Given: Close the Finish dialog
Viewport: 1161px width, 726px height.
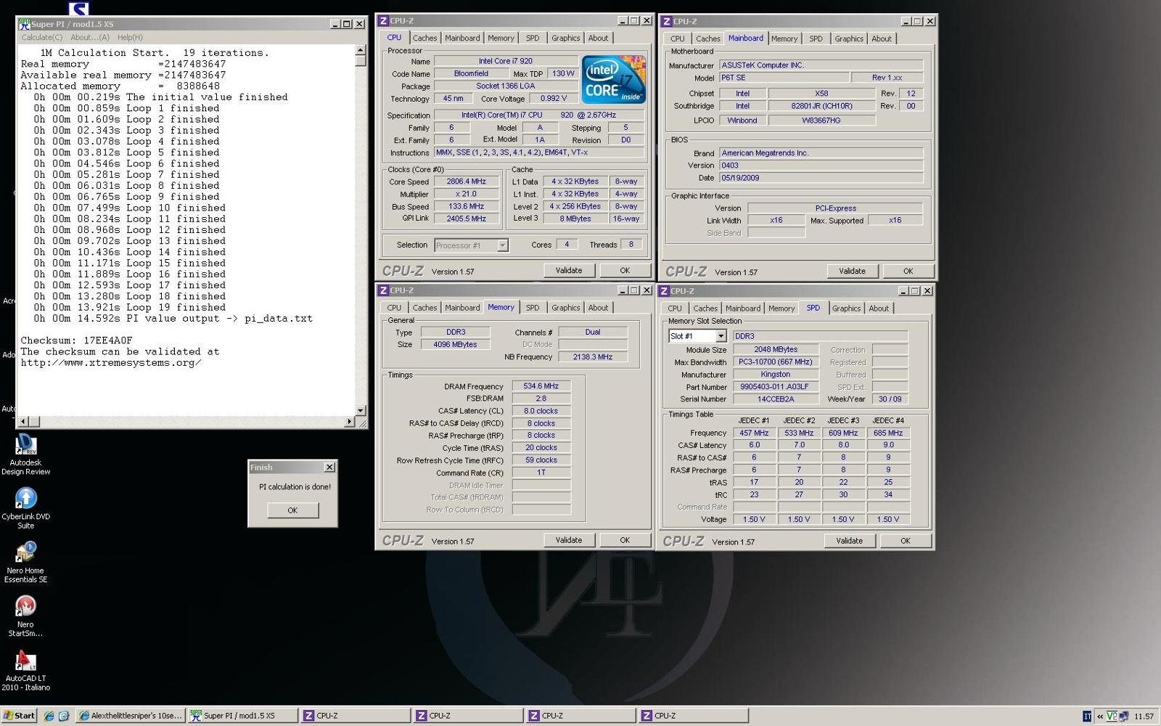Looking at the screenshot, I should click(x=329, y=468).
